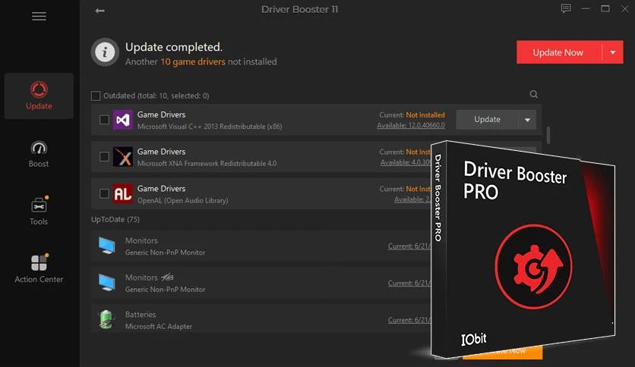635x367 pixels.
Task: Click the update completed info icon
Action: click(105, 52)
